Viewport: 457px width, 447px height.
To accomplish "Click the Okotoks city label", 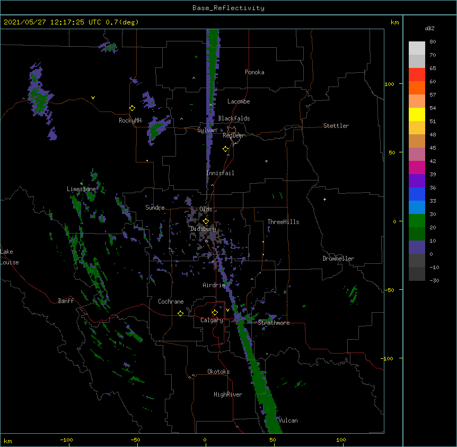I will click(218, 372).
